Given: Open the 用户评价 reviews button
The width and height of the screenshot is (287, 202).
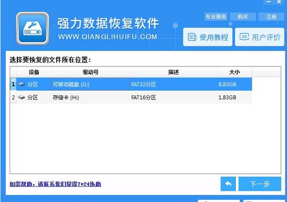Looking at the screenshot, I should (x=260, y=37).
